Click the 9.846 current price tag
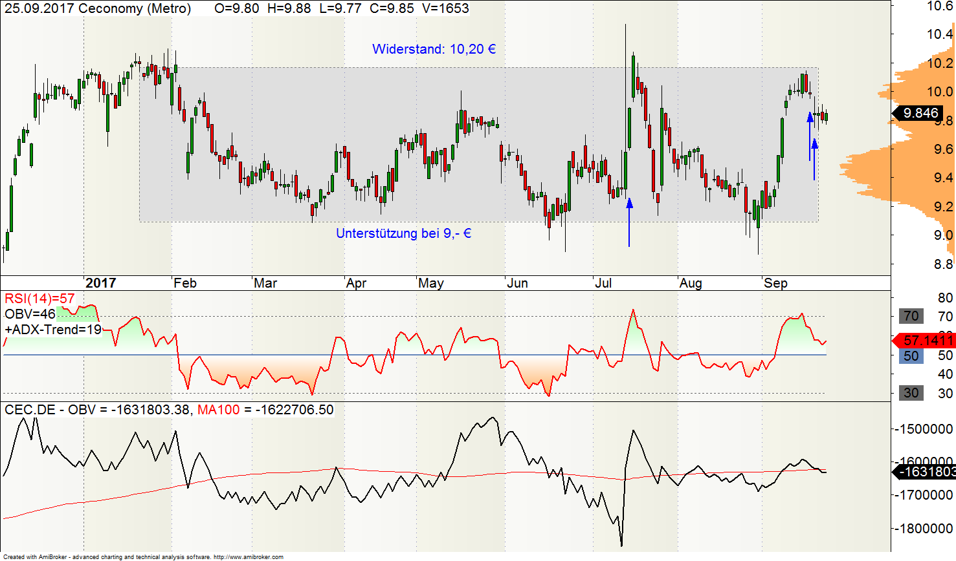 pyautogui.click(x=918, y=113)
